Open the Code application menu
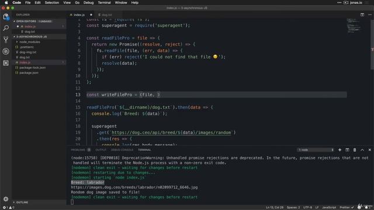The width and height of the screenshot is (374, 210). pyautogui.click(x=17, y=2)
